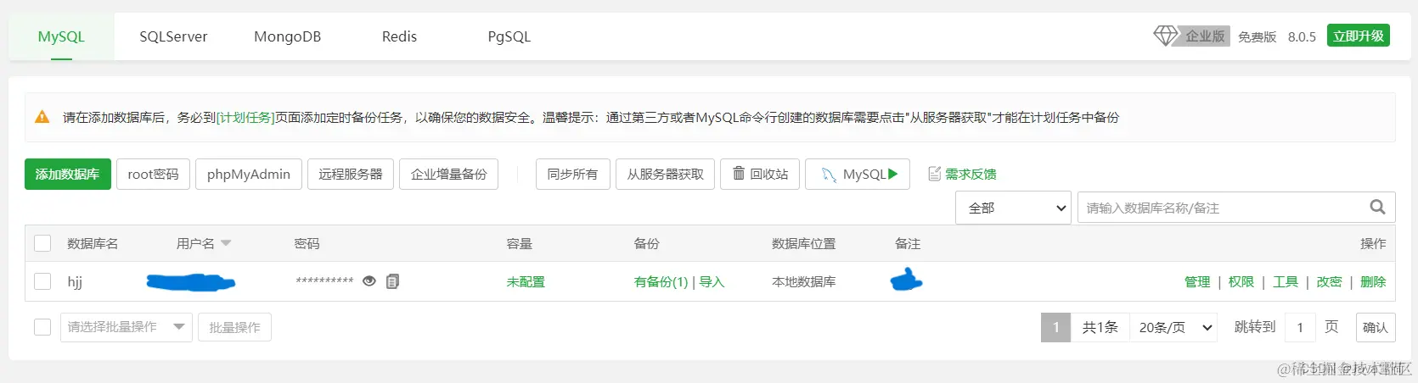
Task: Open the 回收站 recycle bin
Action: point(760,174)
